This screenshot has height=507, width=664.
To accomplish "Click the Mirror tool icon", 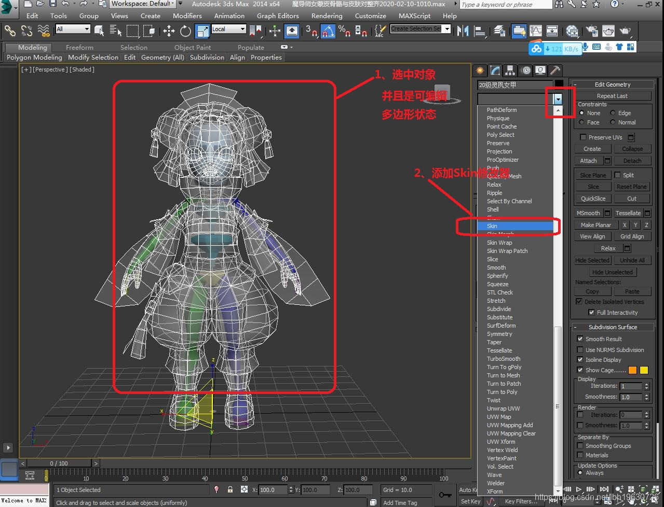I will [x=463, y=31].
